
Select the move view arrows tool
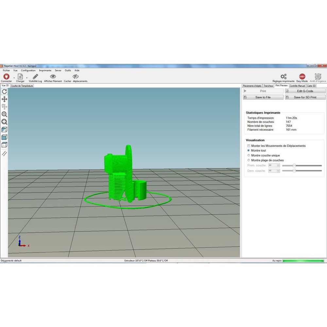[x=4, y=99]
